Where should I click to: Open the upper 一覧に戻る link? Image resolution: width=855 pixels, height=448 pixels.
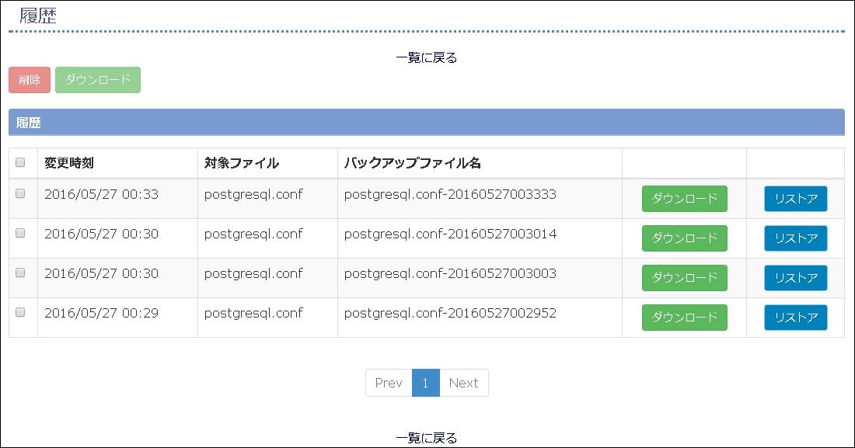[427, 57]
